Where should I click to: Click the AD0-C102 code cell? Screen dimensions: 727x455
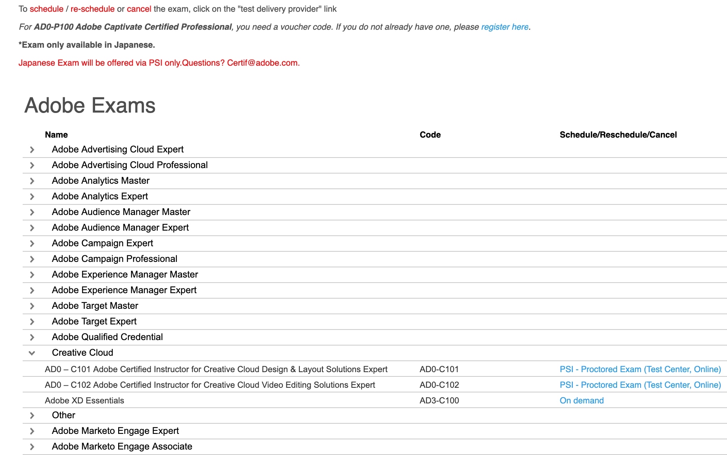click(x=439, y=385)
